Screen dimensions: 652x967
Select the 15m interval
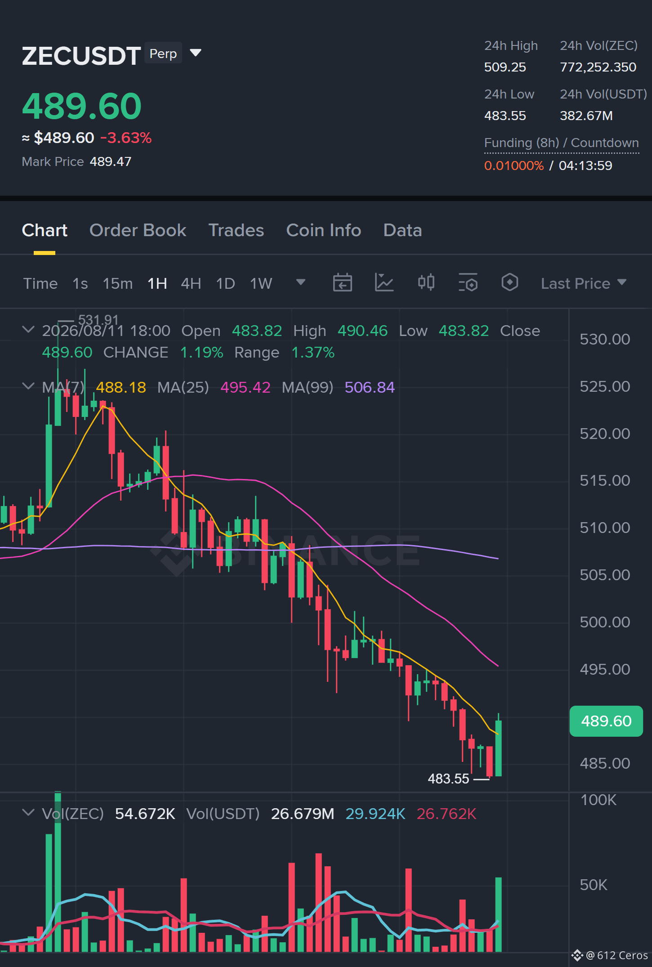[118, 283]
